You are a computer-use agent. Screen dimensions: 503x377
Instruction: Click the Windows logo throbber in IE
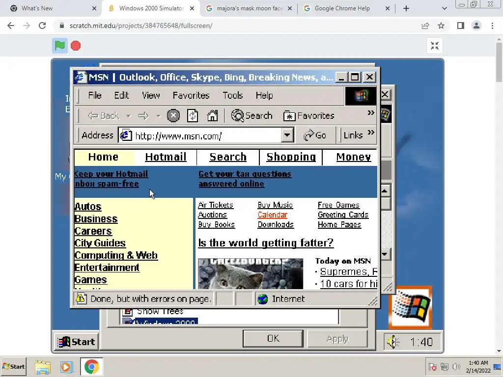[x=361, y=96]
